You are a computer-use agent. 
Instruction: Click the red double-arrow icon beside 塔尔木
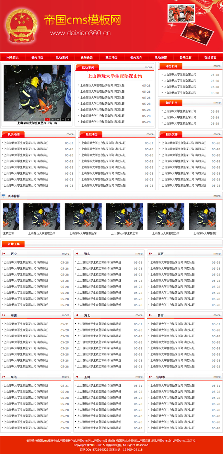[x=151, y=377]
